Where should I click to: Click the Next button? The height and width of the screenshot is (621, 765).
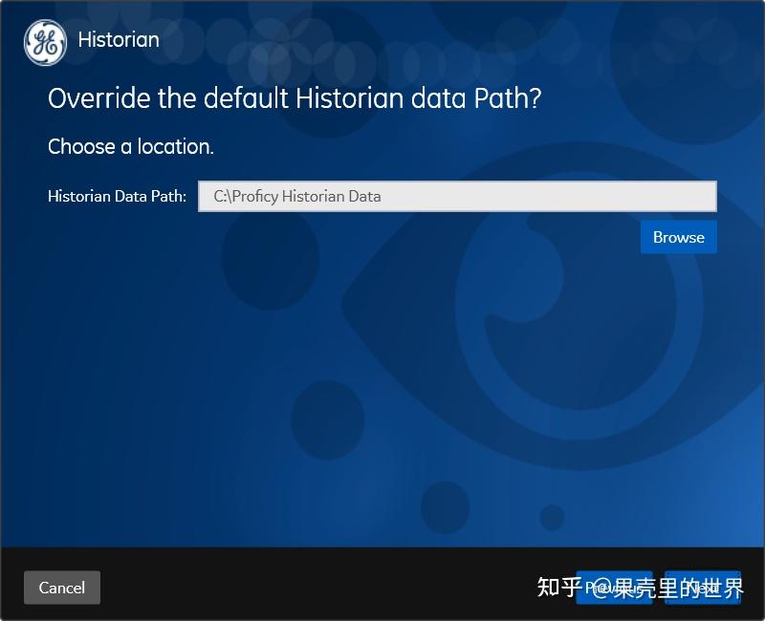pos(703,588)
